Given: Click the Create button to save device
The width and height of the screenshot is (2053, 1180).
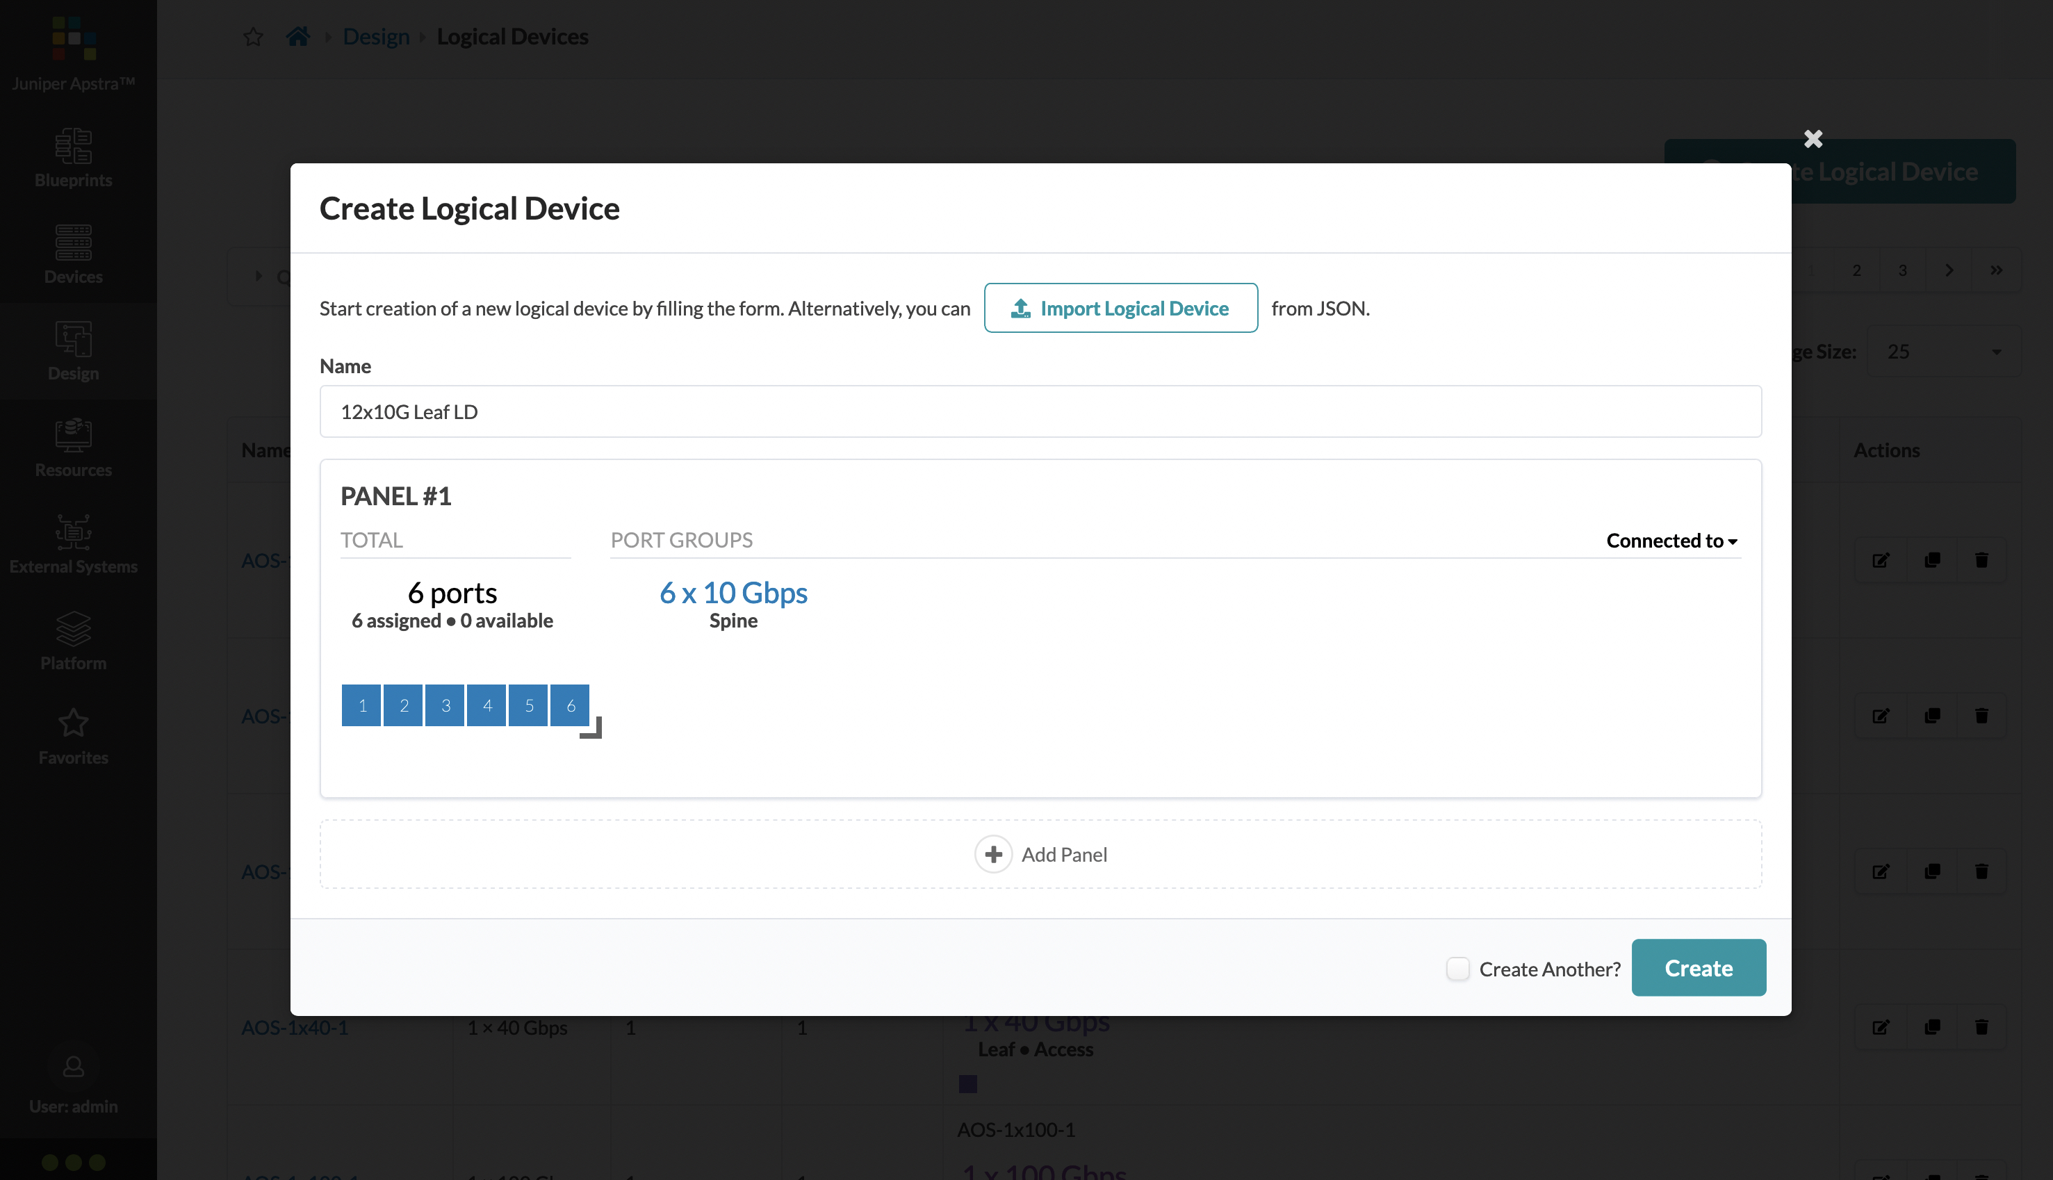Looking at the screenshot, I should (1699, 967).
